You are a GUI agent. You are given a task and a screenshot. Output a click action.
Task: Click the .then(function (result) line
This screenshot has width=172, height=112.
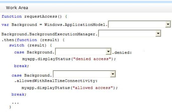[x=33, y=40]
